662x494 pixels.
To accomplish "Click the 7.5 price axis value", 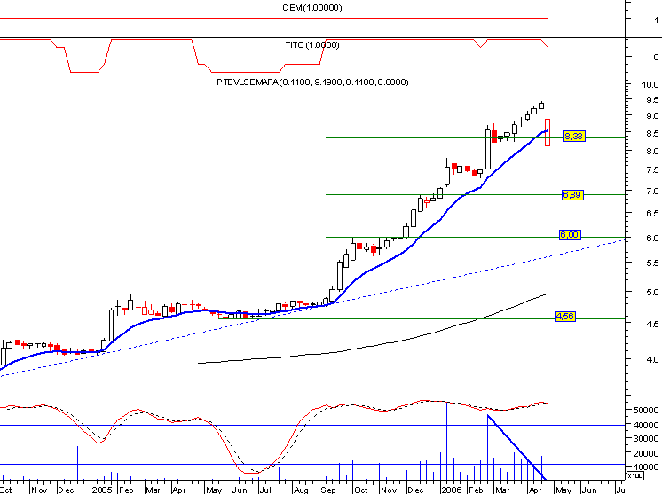I will (x=652, y=170).
